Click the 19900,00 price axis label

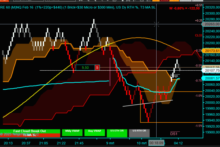[x=212, y=132]
